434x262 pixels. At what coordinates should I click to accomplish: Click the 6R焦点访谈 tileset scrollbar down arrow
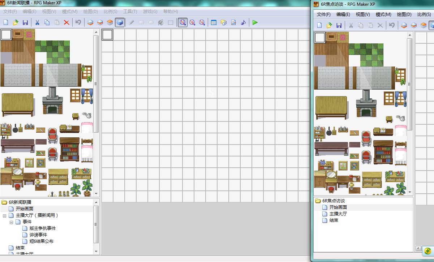point(410,192)
